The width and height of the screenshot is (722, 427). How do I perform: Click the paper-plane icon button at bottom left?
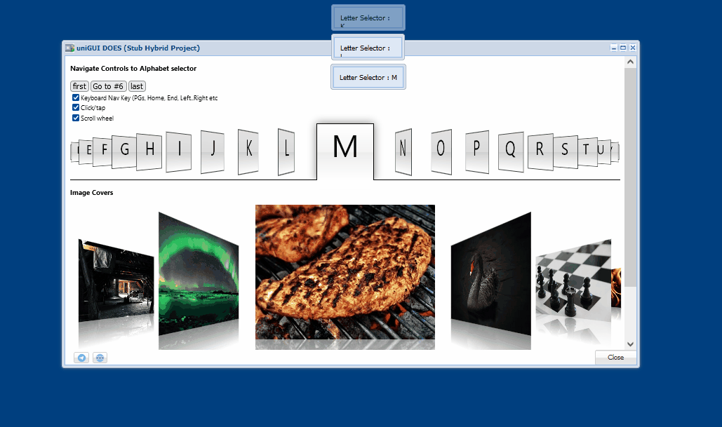click(81, 358)
